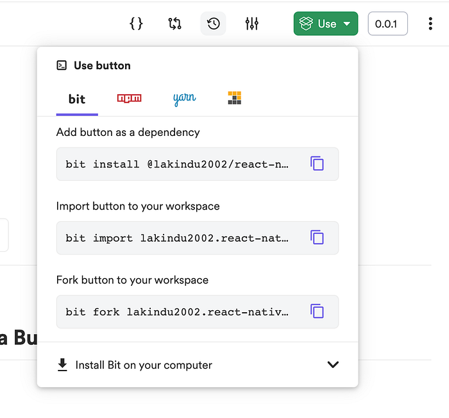Click the bit import command field
This screenshot has height=418, width=449.
click(198, 238)
